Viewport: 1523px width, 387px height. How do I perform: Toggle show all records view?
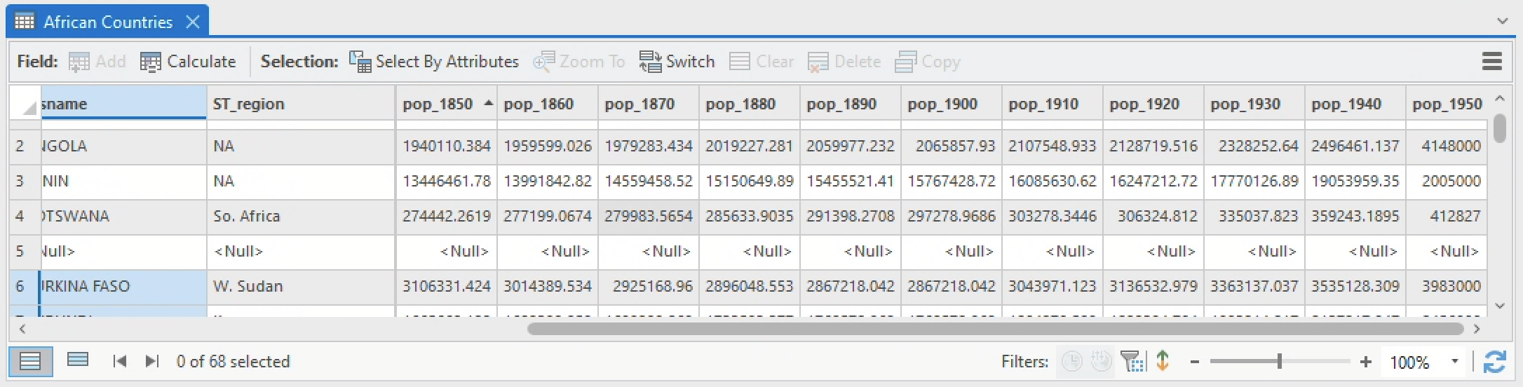30,362
